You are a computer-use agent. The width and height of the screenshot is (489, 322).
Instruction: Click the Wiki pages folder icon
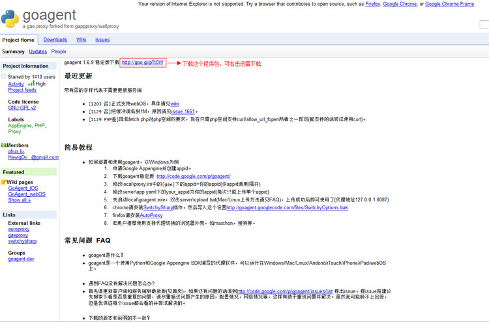point(3,182)
